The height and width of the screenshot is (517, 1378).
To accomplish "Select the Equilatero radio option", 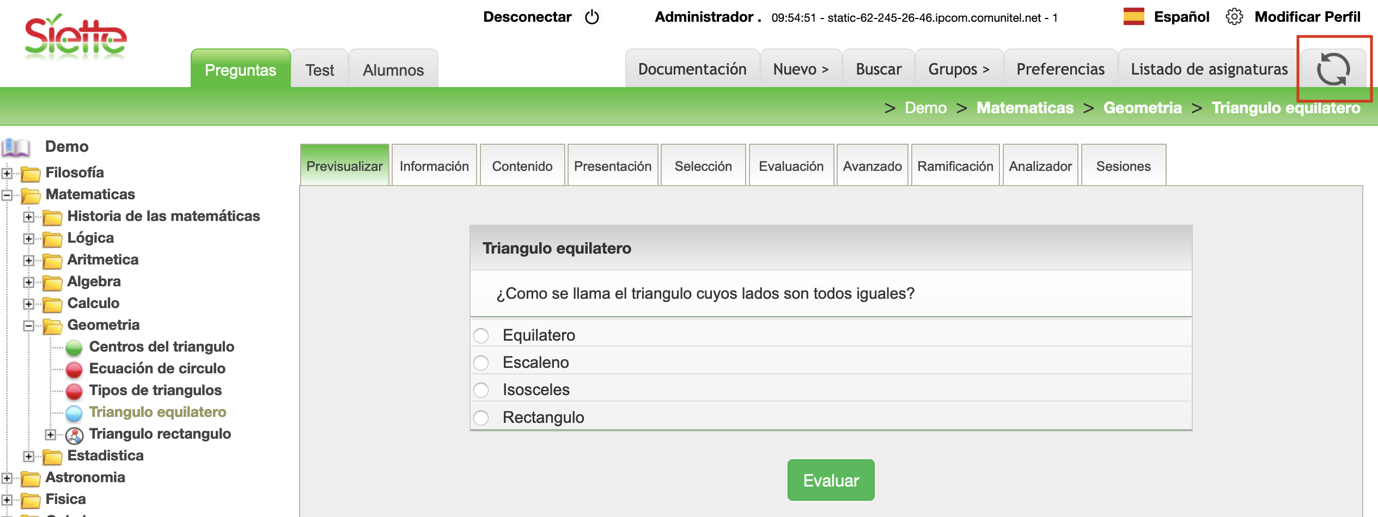I will click(481, 336).
